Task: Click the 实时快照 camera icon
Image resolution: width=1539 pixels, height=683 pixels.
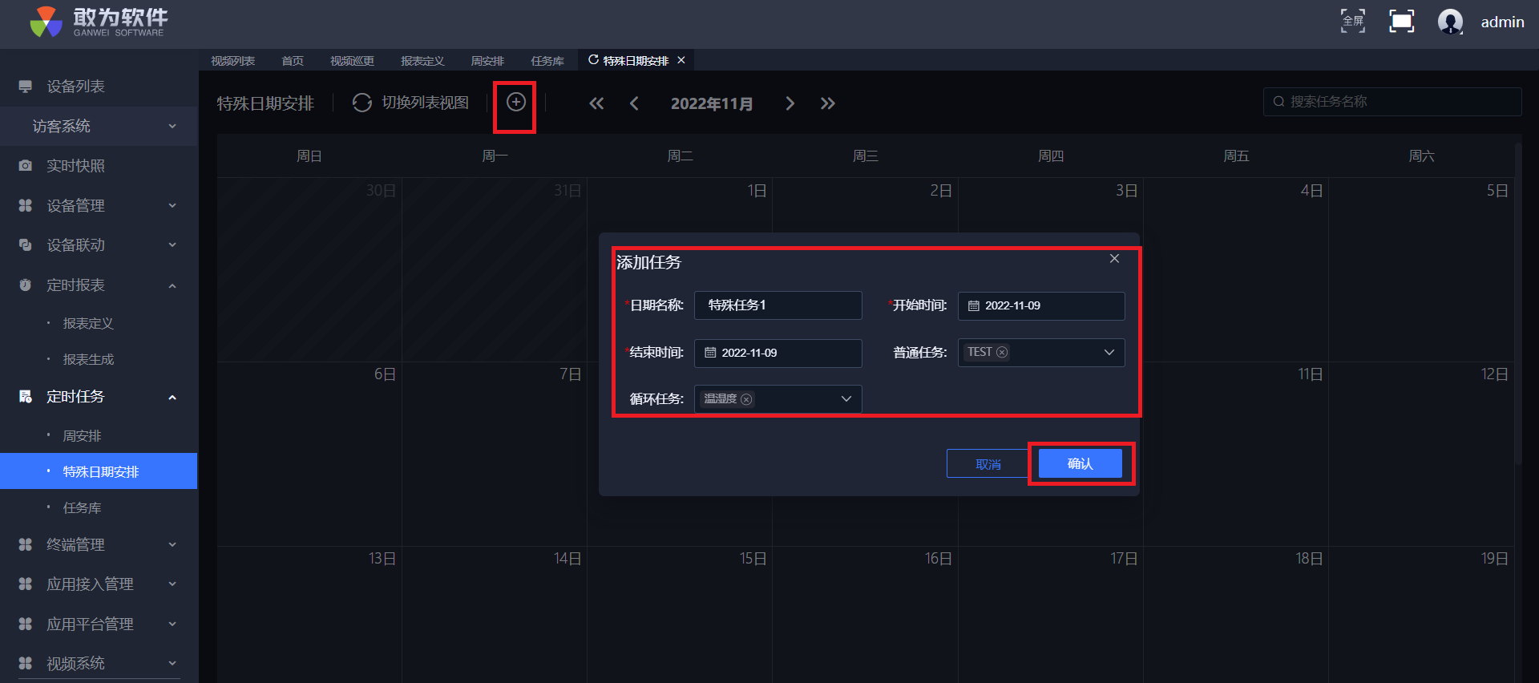Action: point(26,166)
